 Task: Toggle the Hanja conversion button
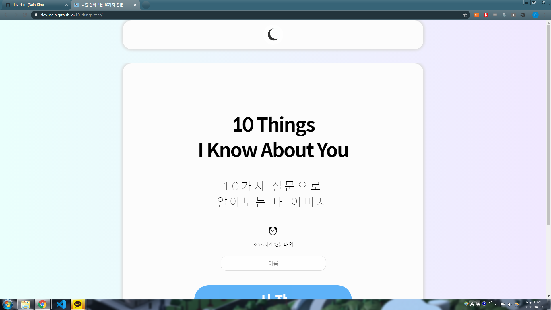pos(478,304)
